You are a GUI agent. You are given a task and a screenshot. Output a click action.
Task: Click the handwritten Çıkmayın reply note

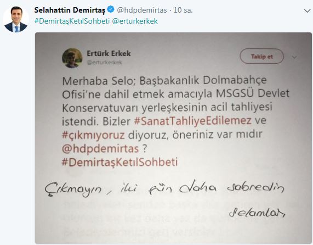(164, 188)
